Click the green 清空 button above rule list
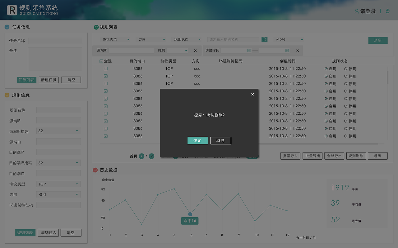 pos(378,40)
